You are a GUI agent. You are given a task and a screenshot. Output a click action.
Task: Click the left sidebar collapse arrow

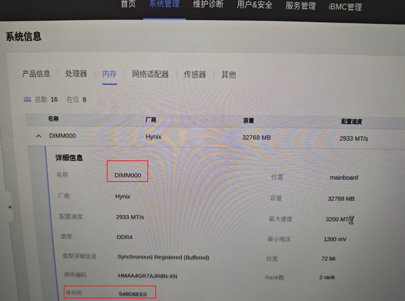tap(10, 207)
